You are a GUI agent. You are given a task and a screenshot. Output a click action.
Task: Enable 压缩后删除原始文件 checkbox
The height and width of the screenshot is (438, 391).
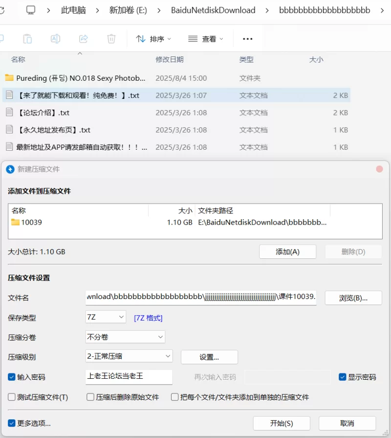90,397
